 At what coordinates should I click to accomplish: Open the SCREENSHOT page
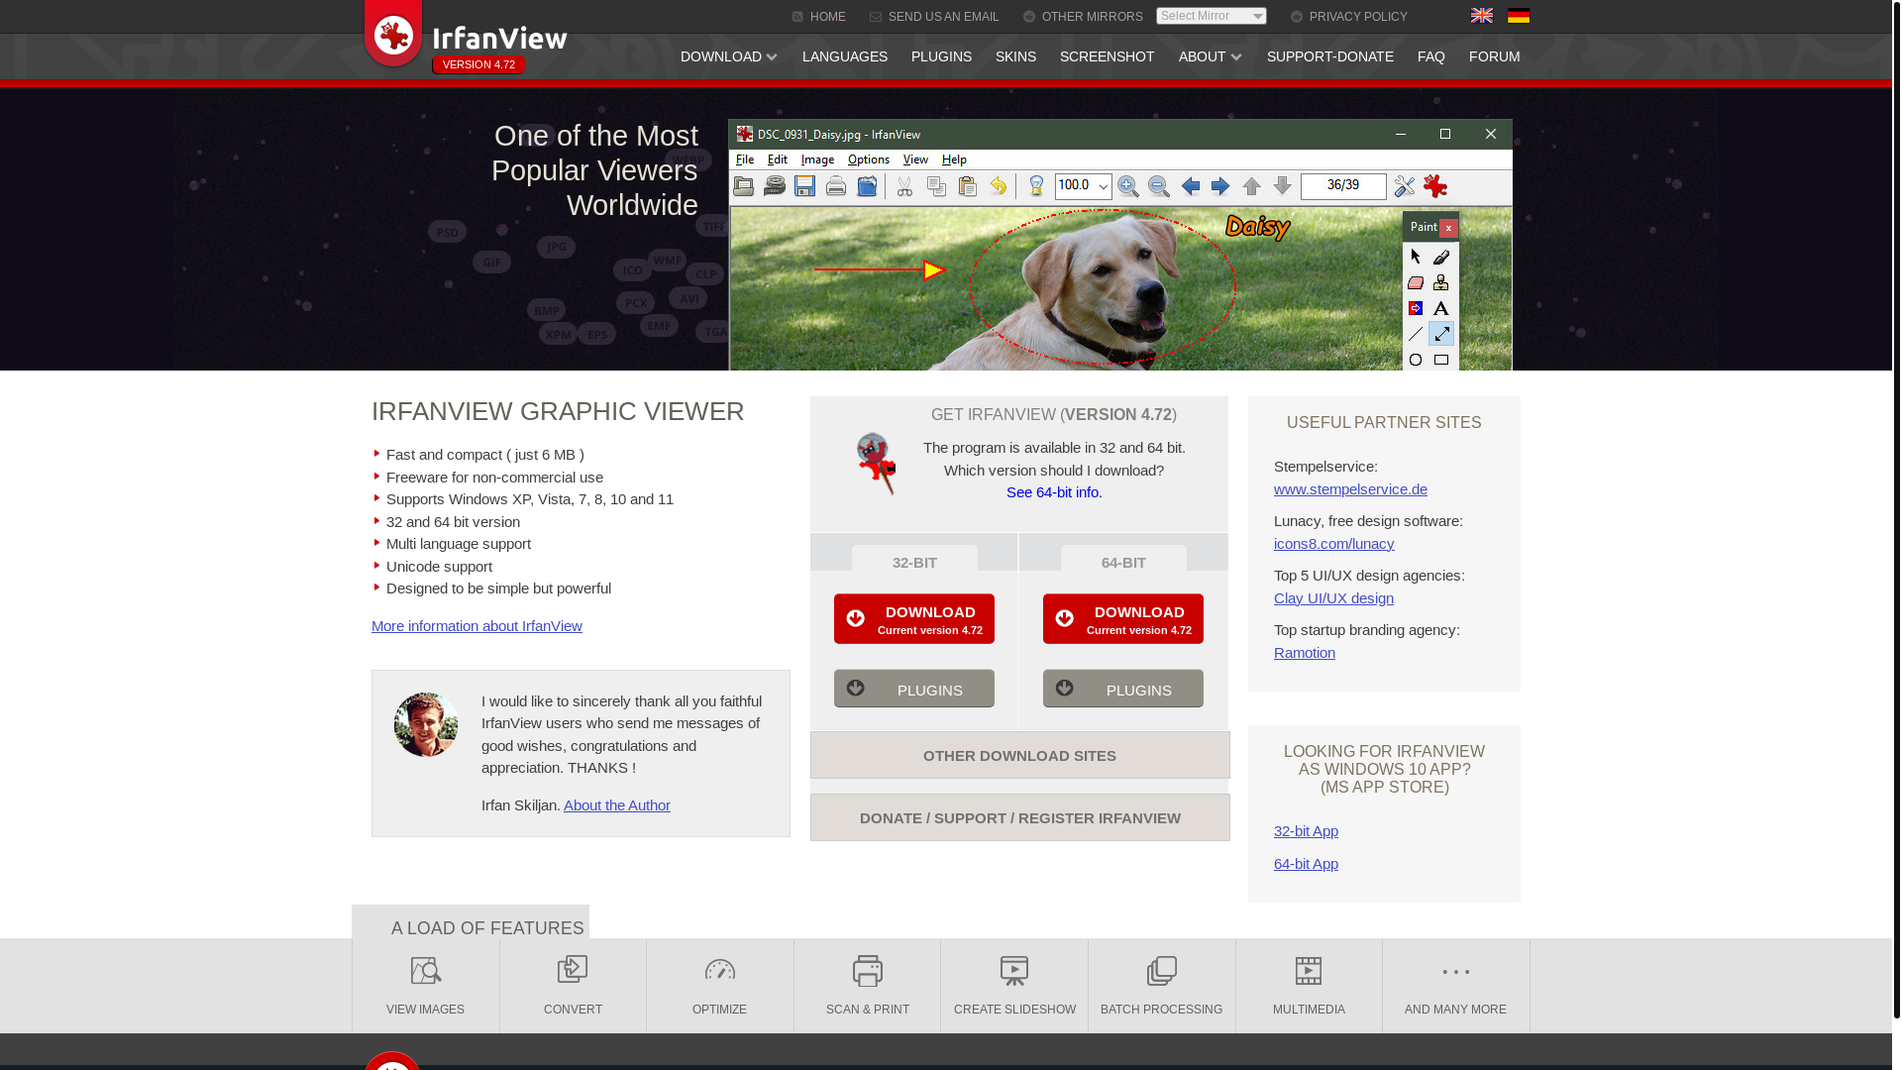pyautogui.click(x=1107, y=56)
